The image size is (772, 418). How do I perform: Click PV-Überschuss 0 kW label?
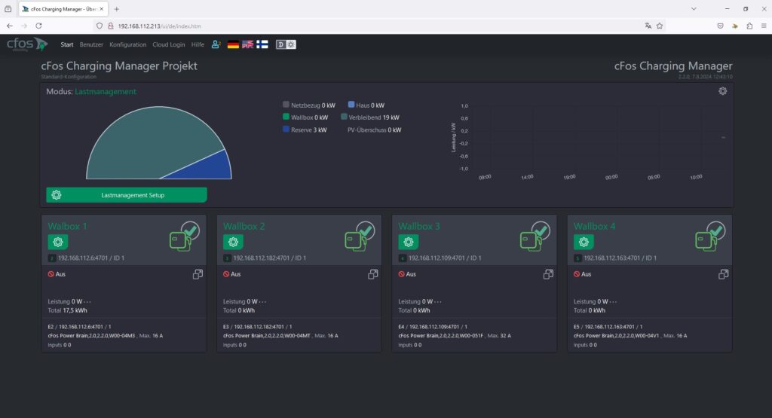(x=374, y=130)
